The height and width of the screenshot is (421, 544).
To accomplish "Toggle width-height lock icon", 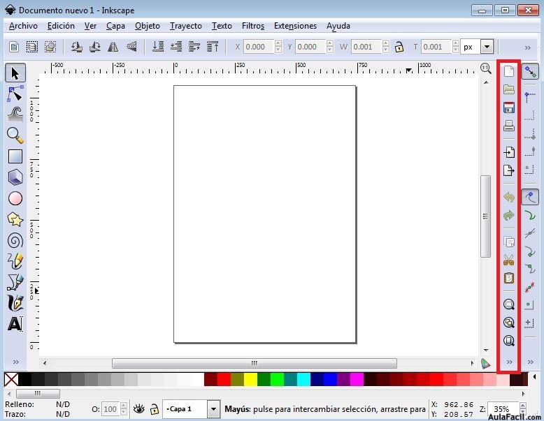I will (399, 47).
